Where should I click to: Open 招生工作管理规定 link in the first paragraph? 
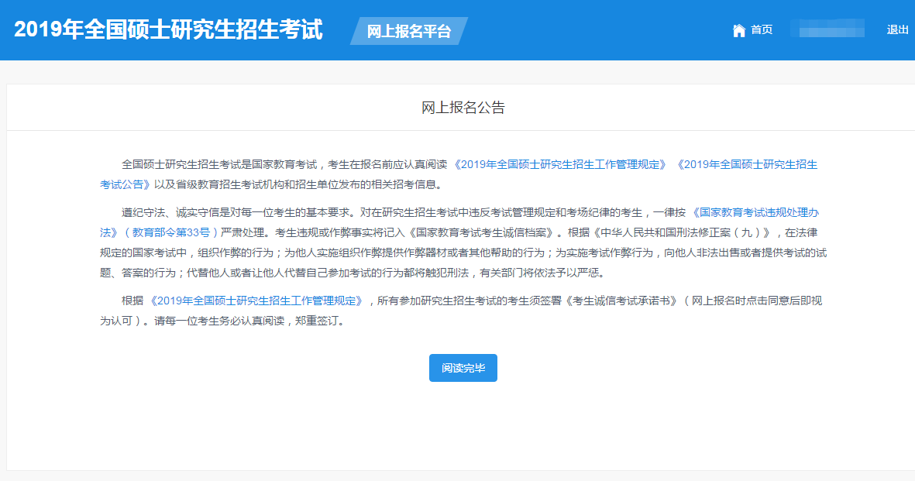pyautogui.click(x=560, y=164)
